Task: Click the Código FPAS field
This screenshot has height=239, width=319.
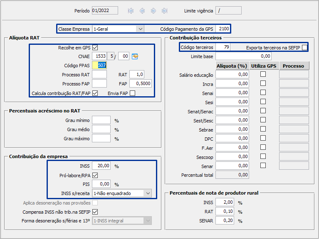Action: pos(100,66)
